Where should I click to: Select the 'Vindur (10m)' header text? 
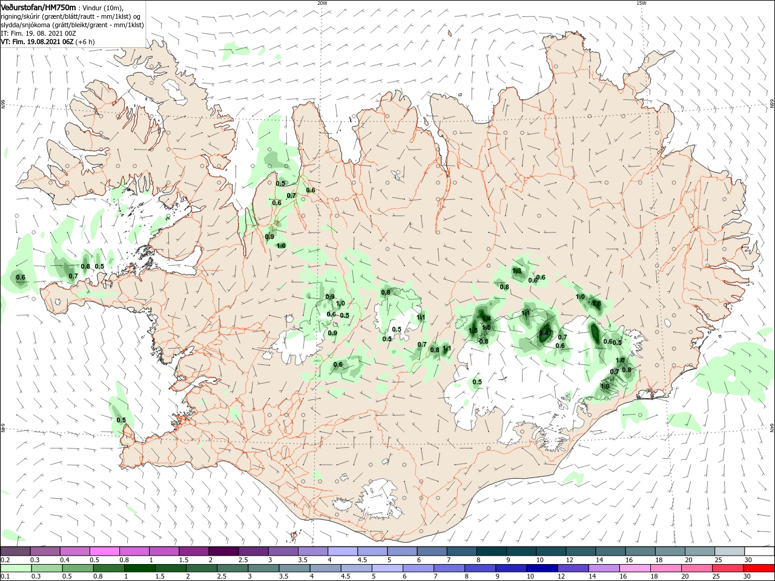click(x=103, y=8)
